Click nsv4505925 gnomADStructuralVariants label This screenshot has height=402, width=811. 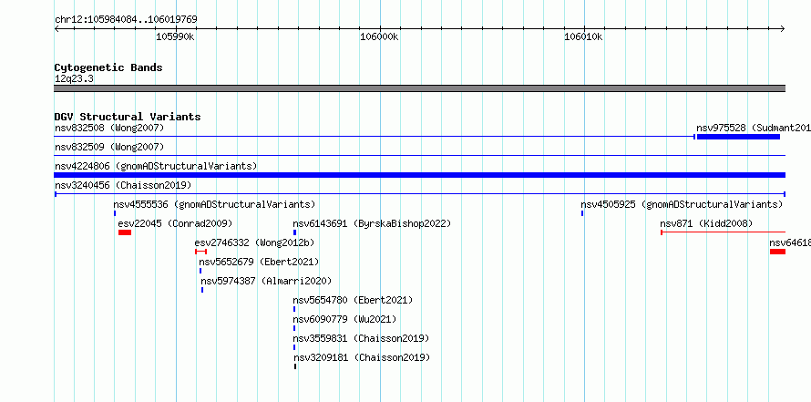tap(682, 204)
